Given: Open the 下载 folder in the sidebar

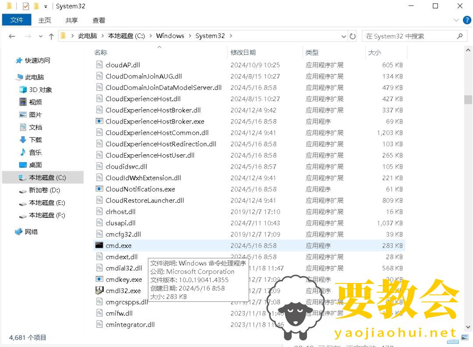Looking at the screenshot, I should [x=35, y=140].
